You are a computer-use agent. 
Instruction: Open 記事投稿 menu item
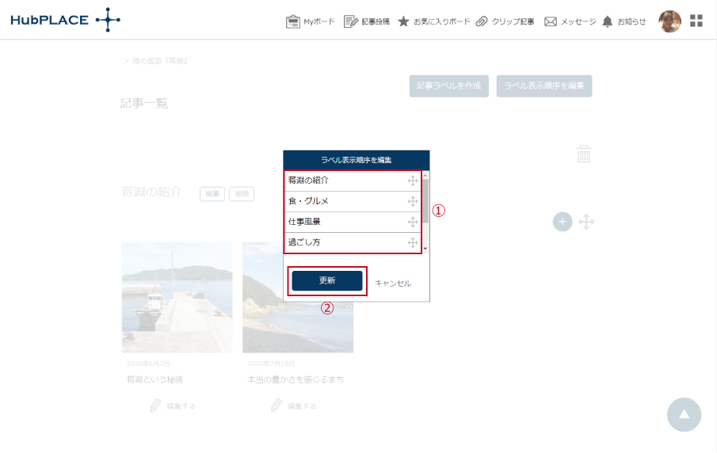[x=376, y=21]
